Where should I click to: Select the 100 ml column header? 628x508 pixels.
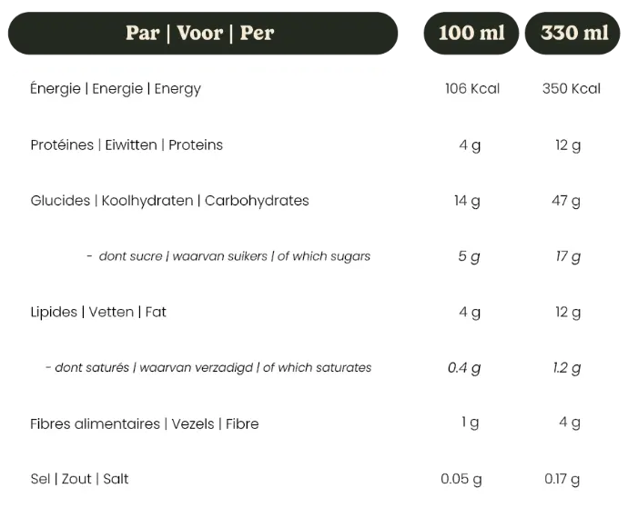471,34
